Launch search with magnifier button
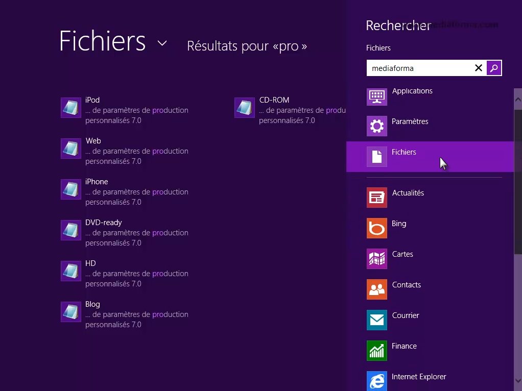This screenshot has height=391, width=522. click(x=494, y=68)
